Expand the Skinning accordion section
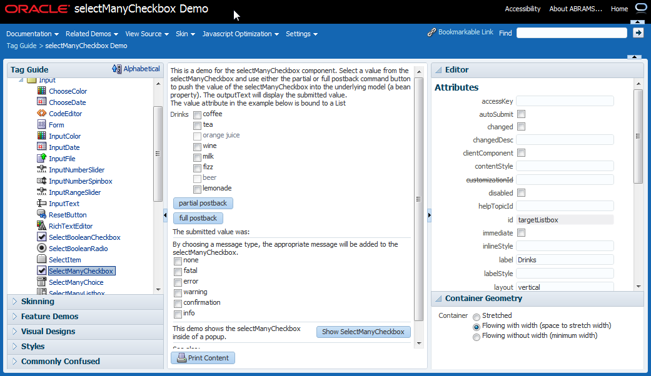 [x=14, y=302]
